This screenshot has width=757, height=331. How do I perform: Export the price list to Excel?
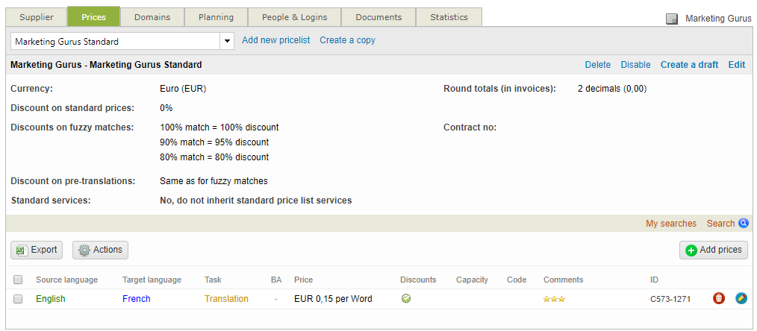click(37, 250)
